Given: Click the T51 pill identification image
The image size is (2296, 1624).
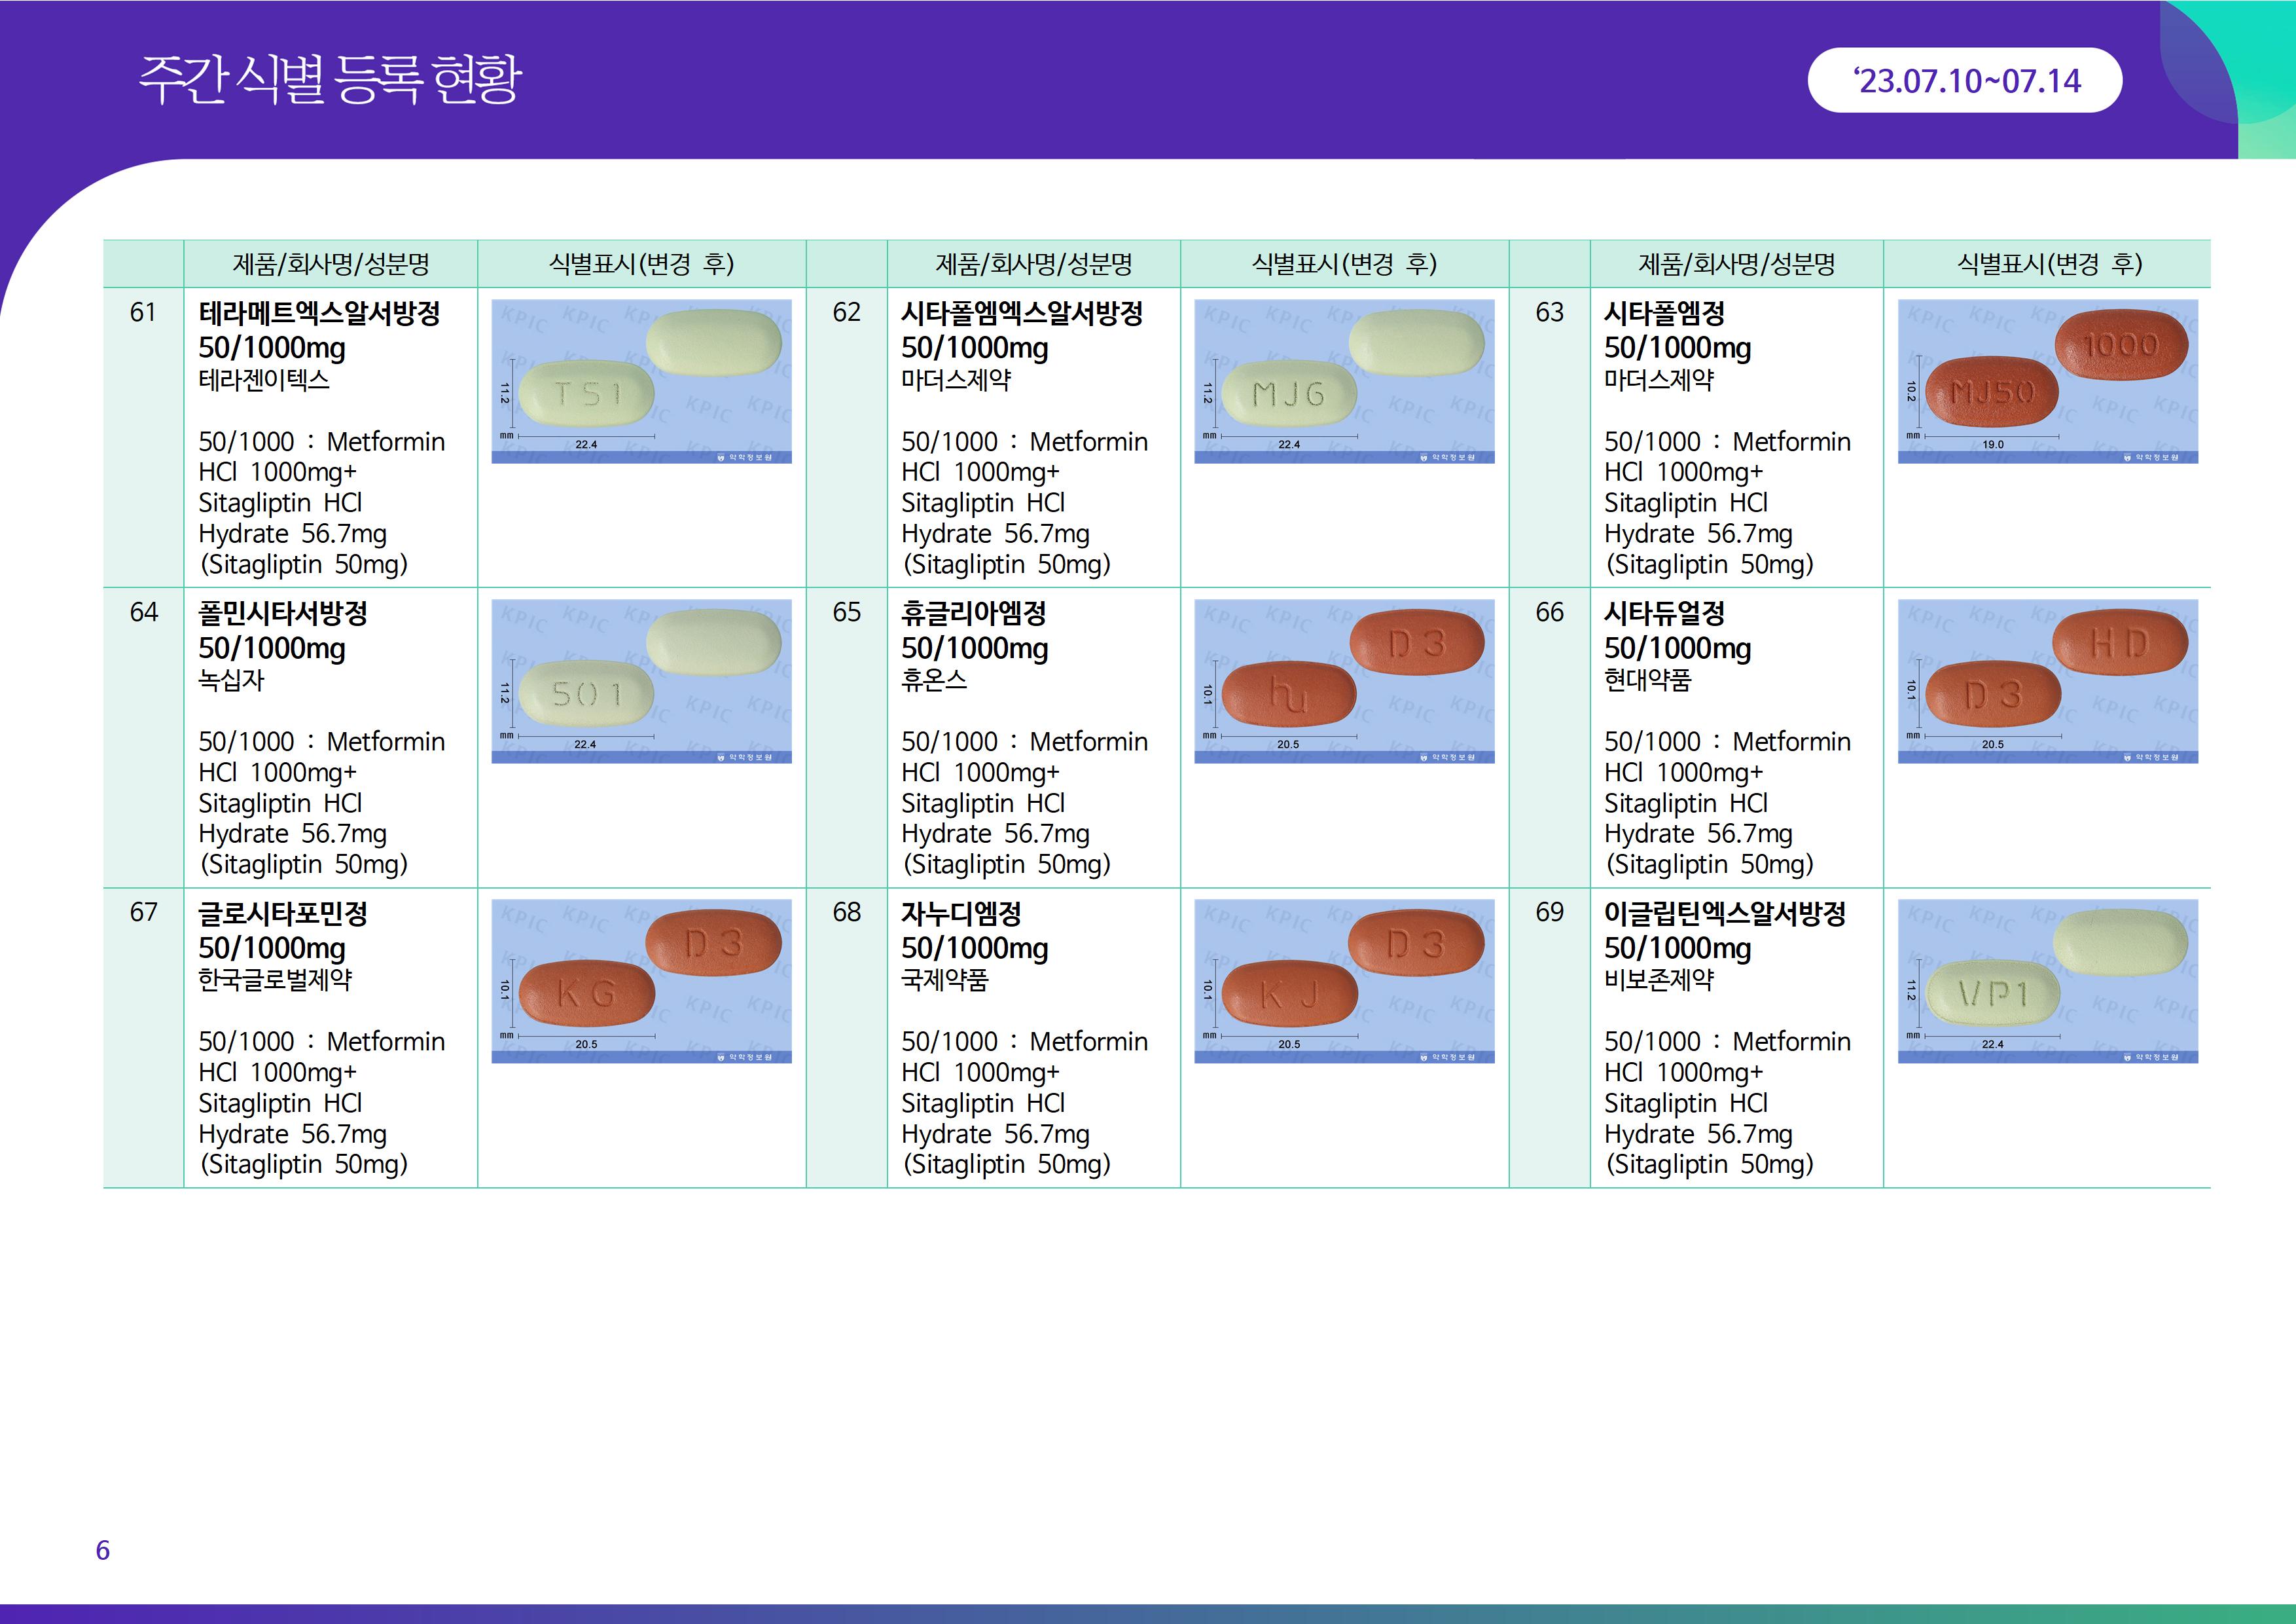Looking at the screenshot, I should coord(641,381).
